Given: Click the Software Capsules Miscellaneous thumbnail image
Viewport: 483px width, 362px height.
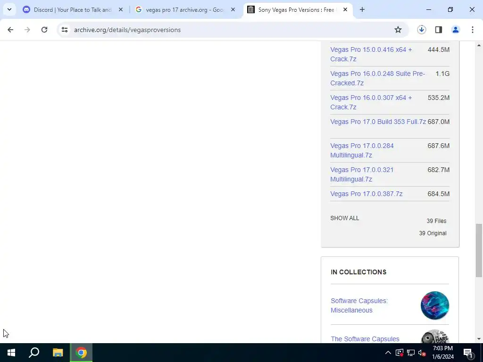Looking at the screenshot, I should pyautogui.click(x=434, y=305).
